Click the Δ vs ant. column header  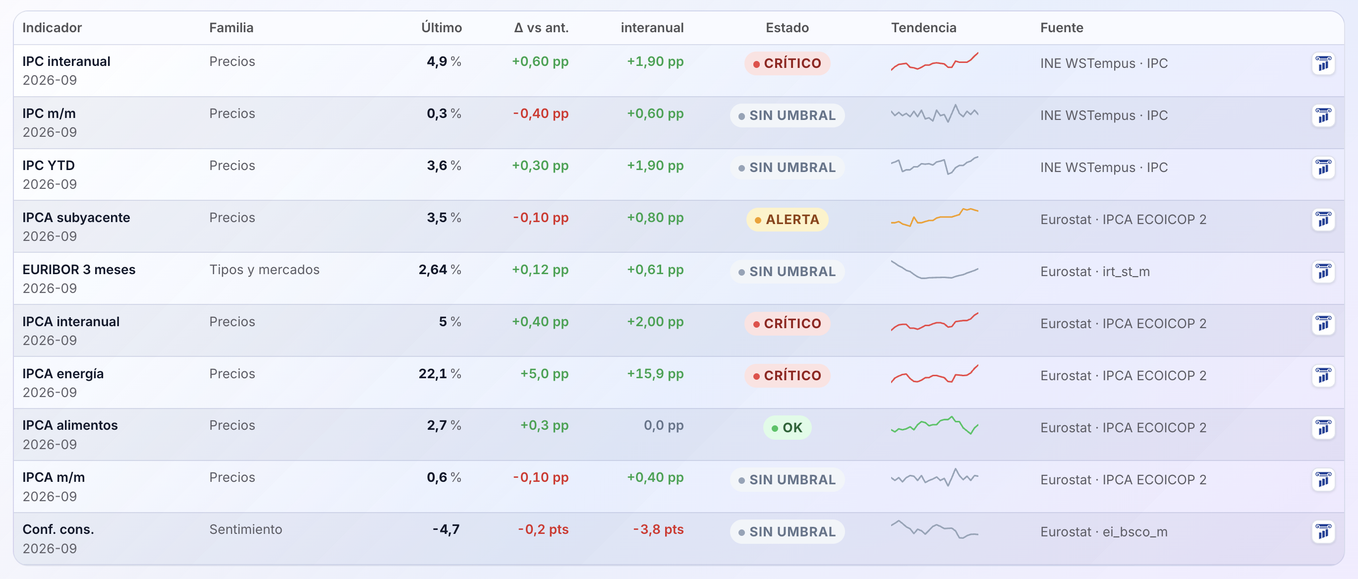(x=541, y=28)
